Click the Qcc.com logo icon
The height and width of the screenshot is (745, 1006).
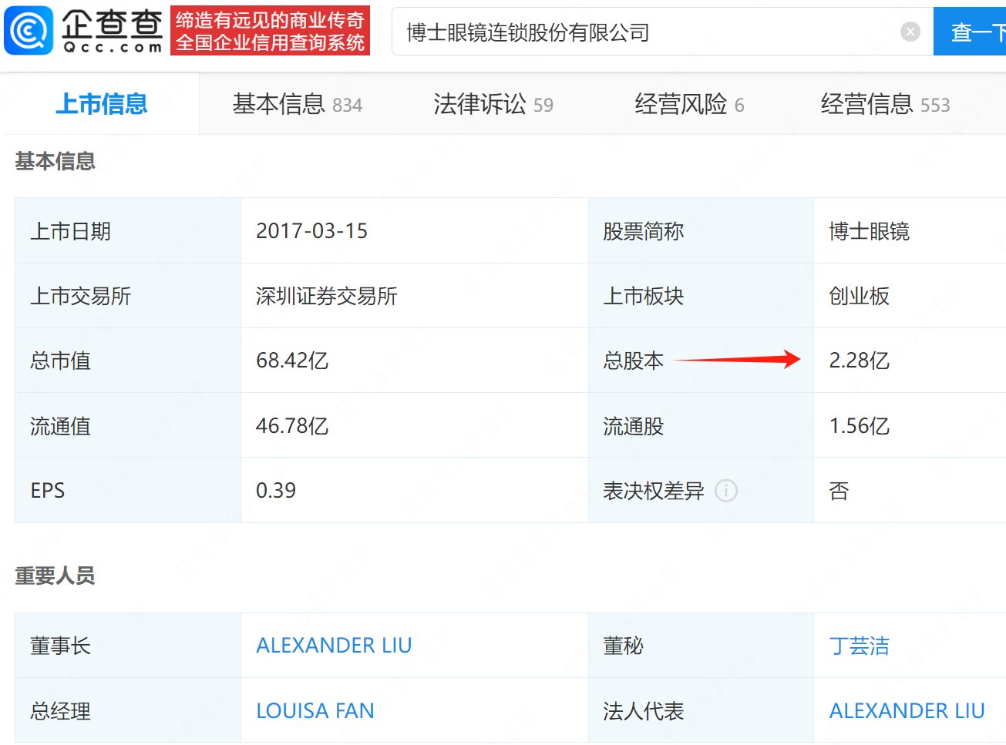(29, 31)
